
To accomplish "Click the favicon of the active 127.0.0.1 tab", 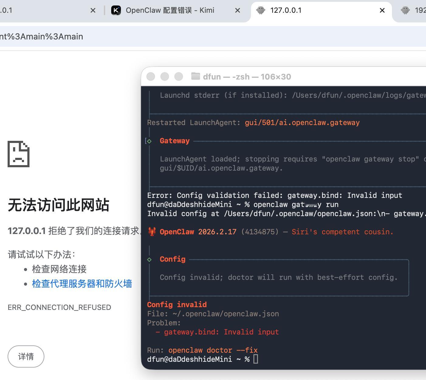I will (x=260, y=10).
